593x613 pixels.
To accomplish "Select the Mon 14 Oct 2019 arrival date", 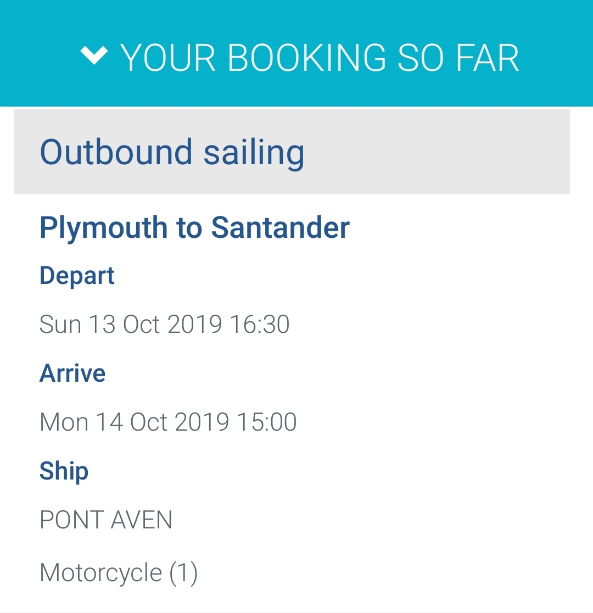I will point(134,422).
